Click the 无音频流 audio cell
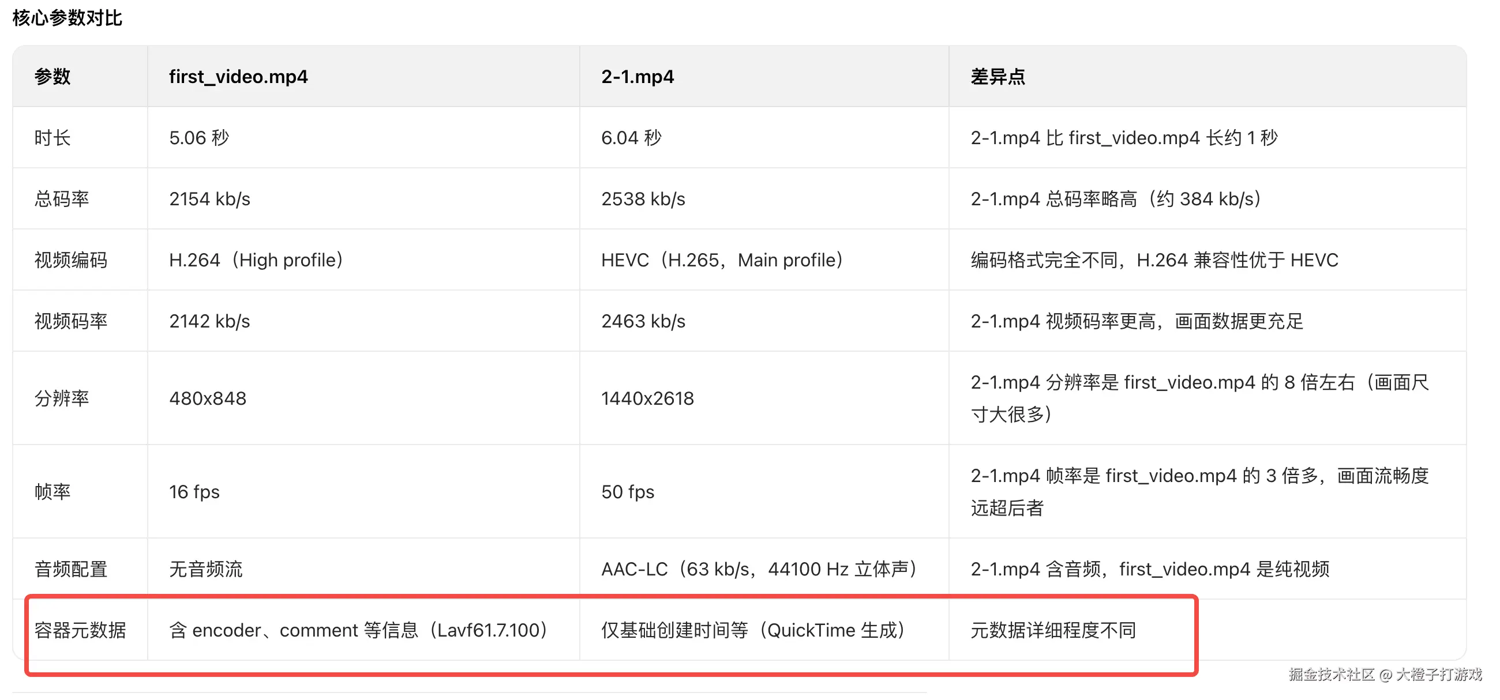The height and width of the screenshot is (700, 1500). tap(205, 569)
